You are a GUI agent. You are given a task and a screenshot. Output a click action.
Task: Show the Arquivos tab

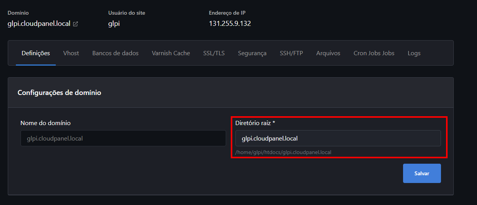coord(328,53)
